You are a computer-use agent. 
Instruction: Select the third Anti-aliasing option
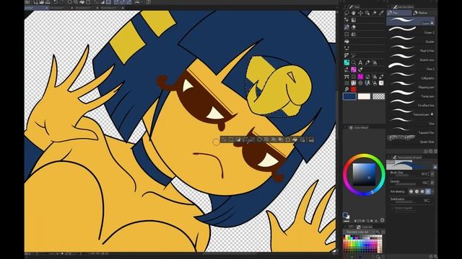coord(422,191)
